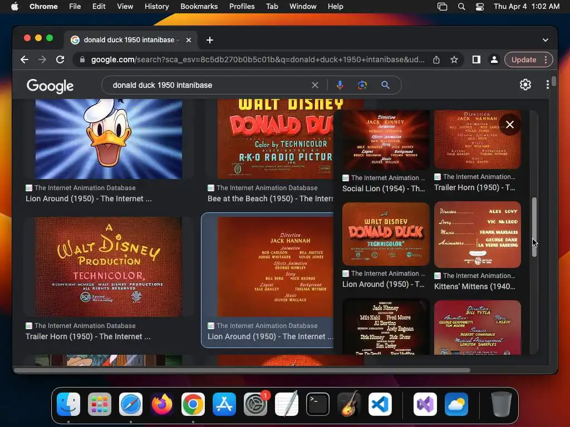Open the Donald Duck face thumbnail
The height and width of the screenshot is (427, 570).
(x=109, y=139)
